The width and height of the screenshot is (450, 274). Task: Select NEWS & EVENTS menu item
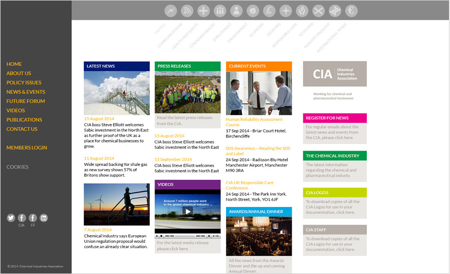[26, 92]
